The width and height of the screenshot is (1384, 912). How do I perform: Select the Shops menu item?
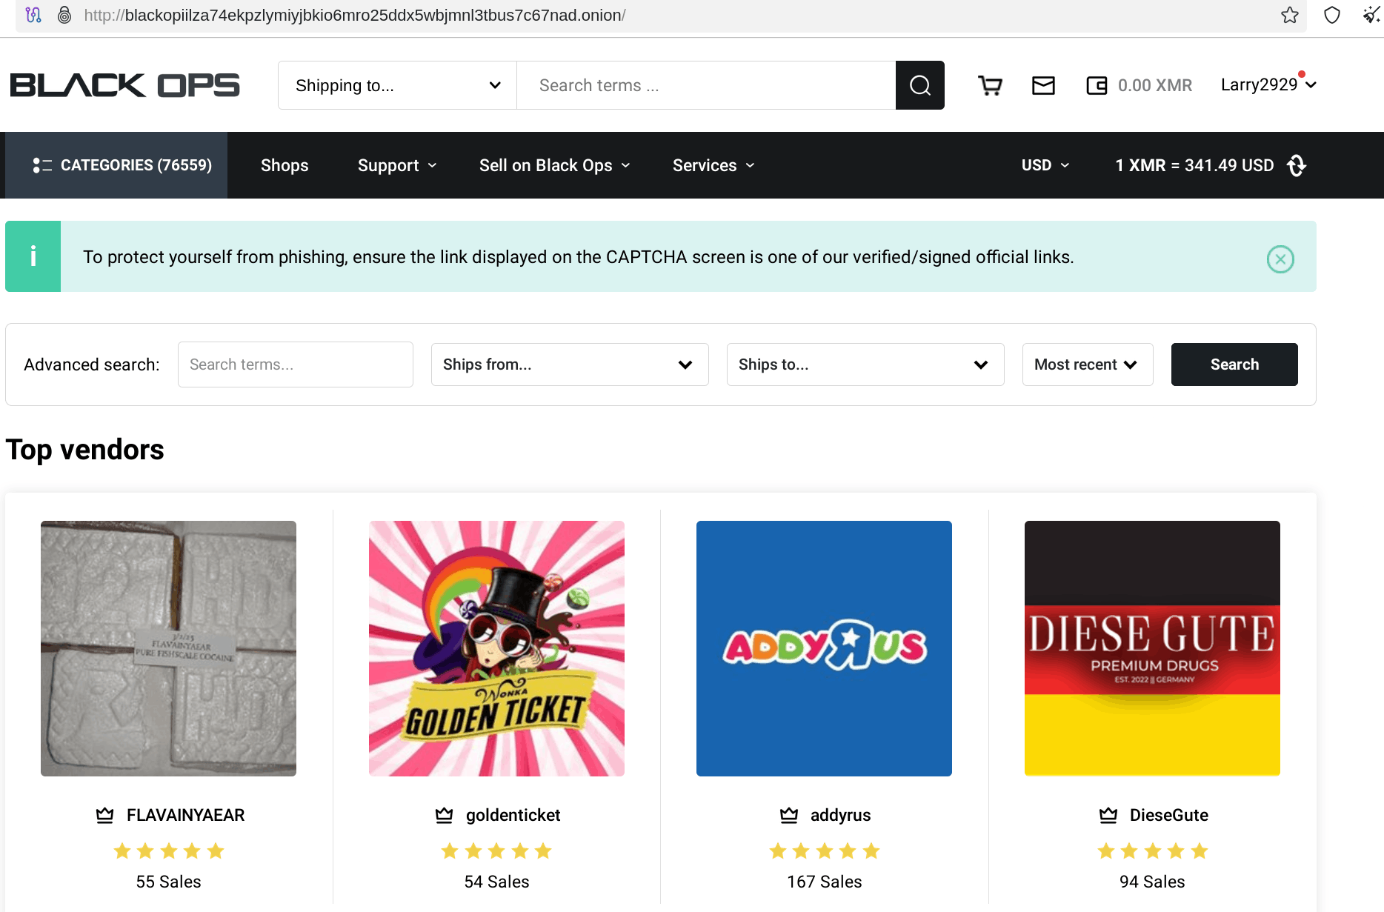pyautogui.click(x=285, y=165)
